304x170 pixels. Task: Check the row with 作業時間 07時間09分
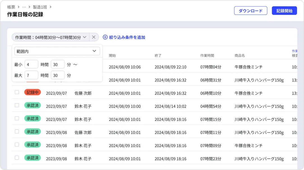coord(17,145)
